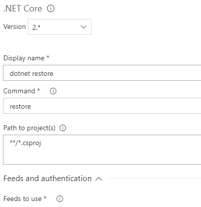
Task: Click the Path to project(s) info icon
Action: (x=63, y=128)
